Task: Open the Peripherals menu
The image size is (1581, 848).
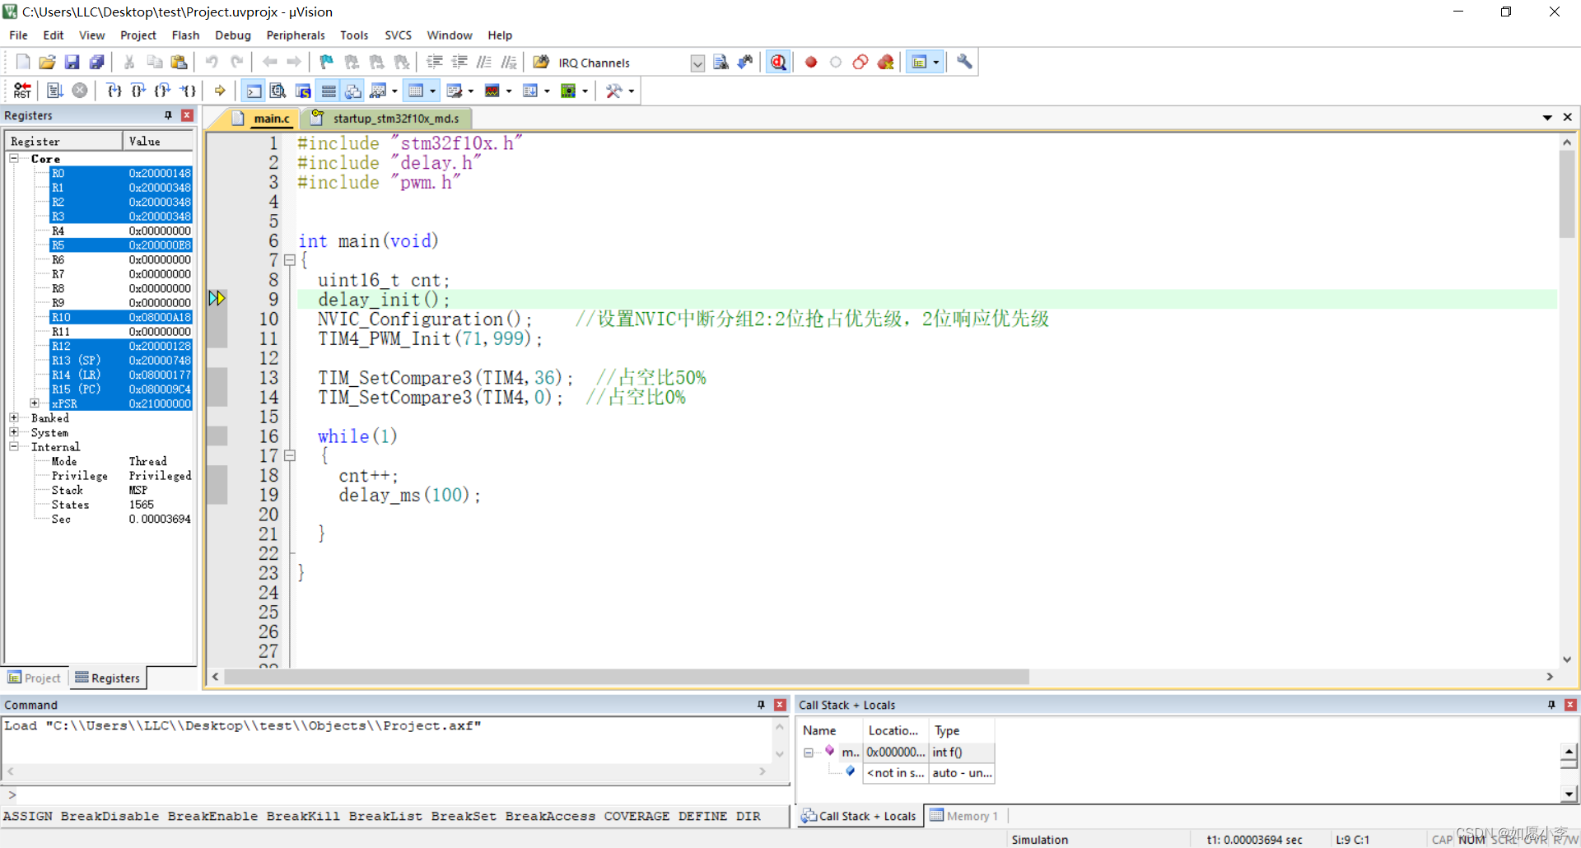Action: tap(296, 35)
